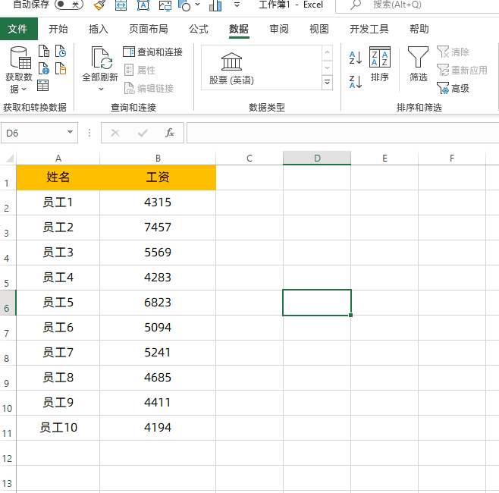Screen dimensions: 499x493
Task: Open the 文件 File tab
Action: [18, 29]
